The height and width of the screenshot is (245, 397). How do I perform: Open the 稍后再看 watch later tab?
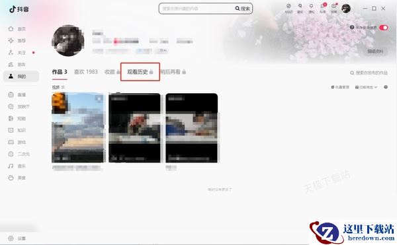(x=173, y=72)
